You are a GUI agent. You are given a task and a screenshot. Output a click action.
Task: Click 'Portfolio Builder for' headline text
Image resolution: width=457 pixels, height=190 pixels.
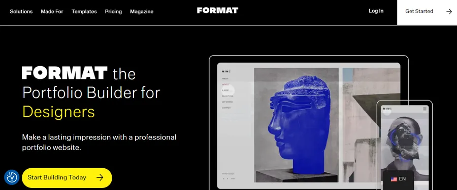[x=91, y=93]
